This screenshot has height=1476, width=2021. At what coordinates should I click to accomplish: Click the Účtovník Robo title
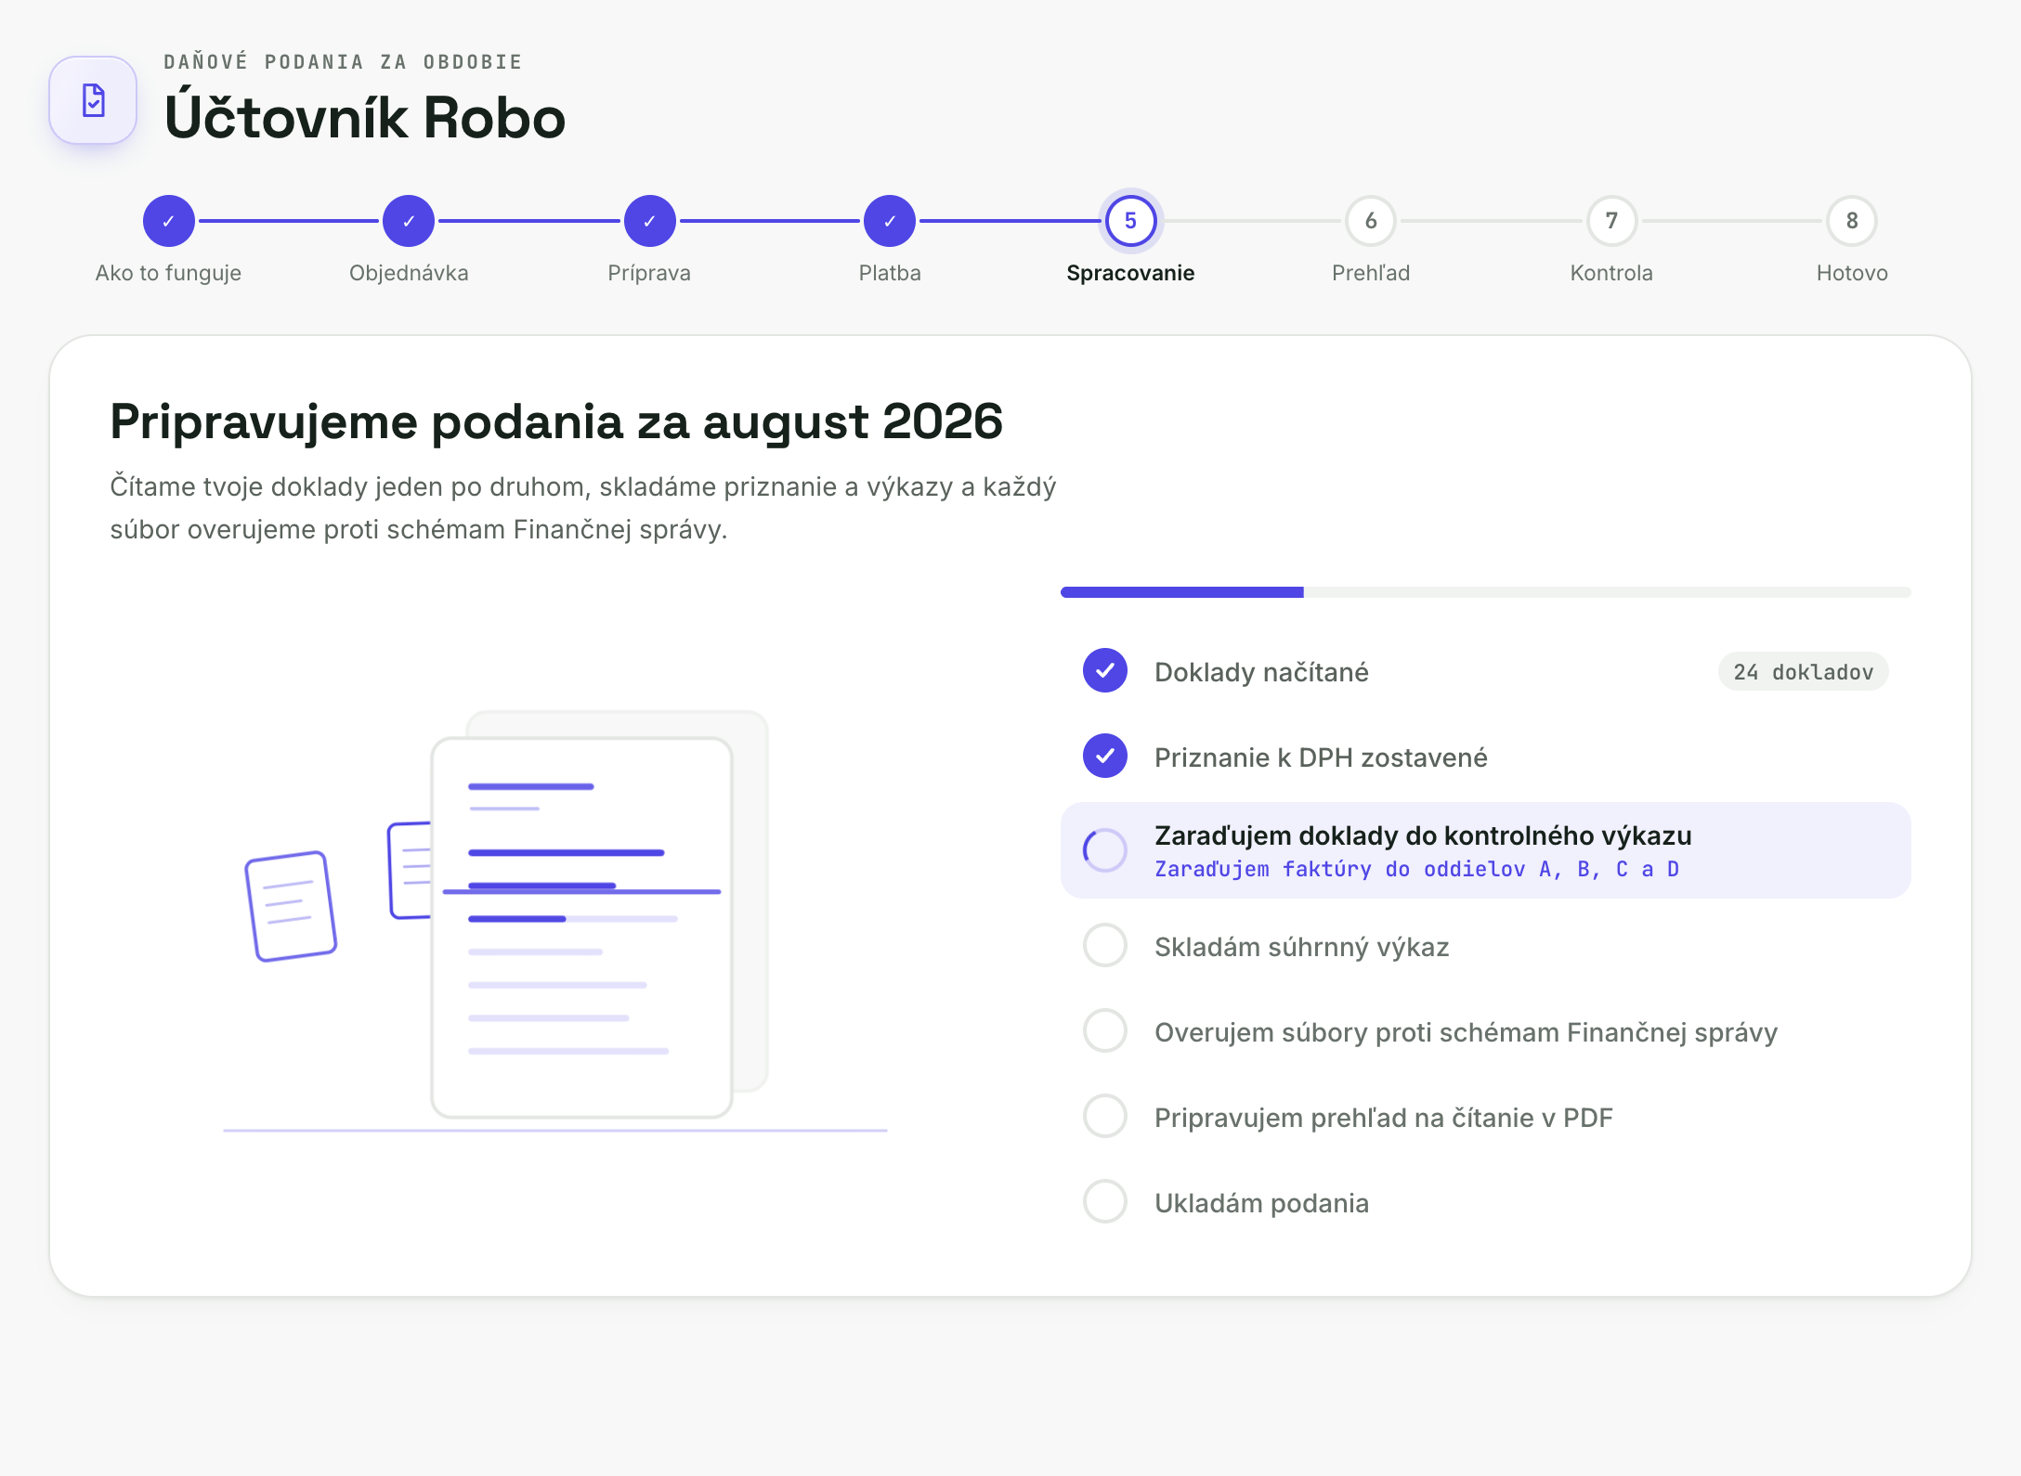tap(365, 118)
